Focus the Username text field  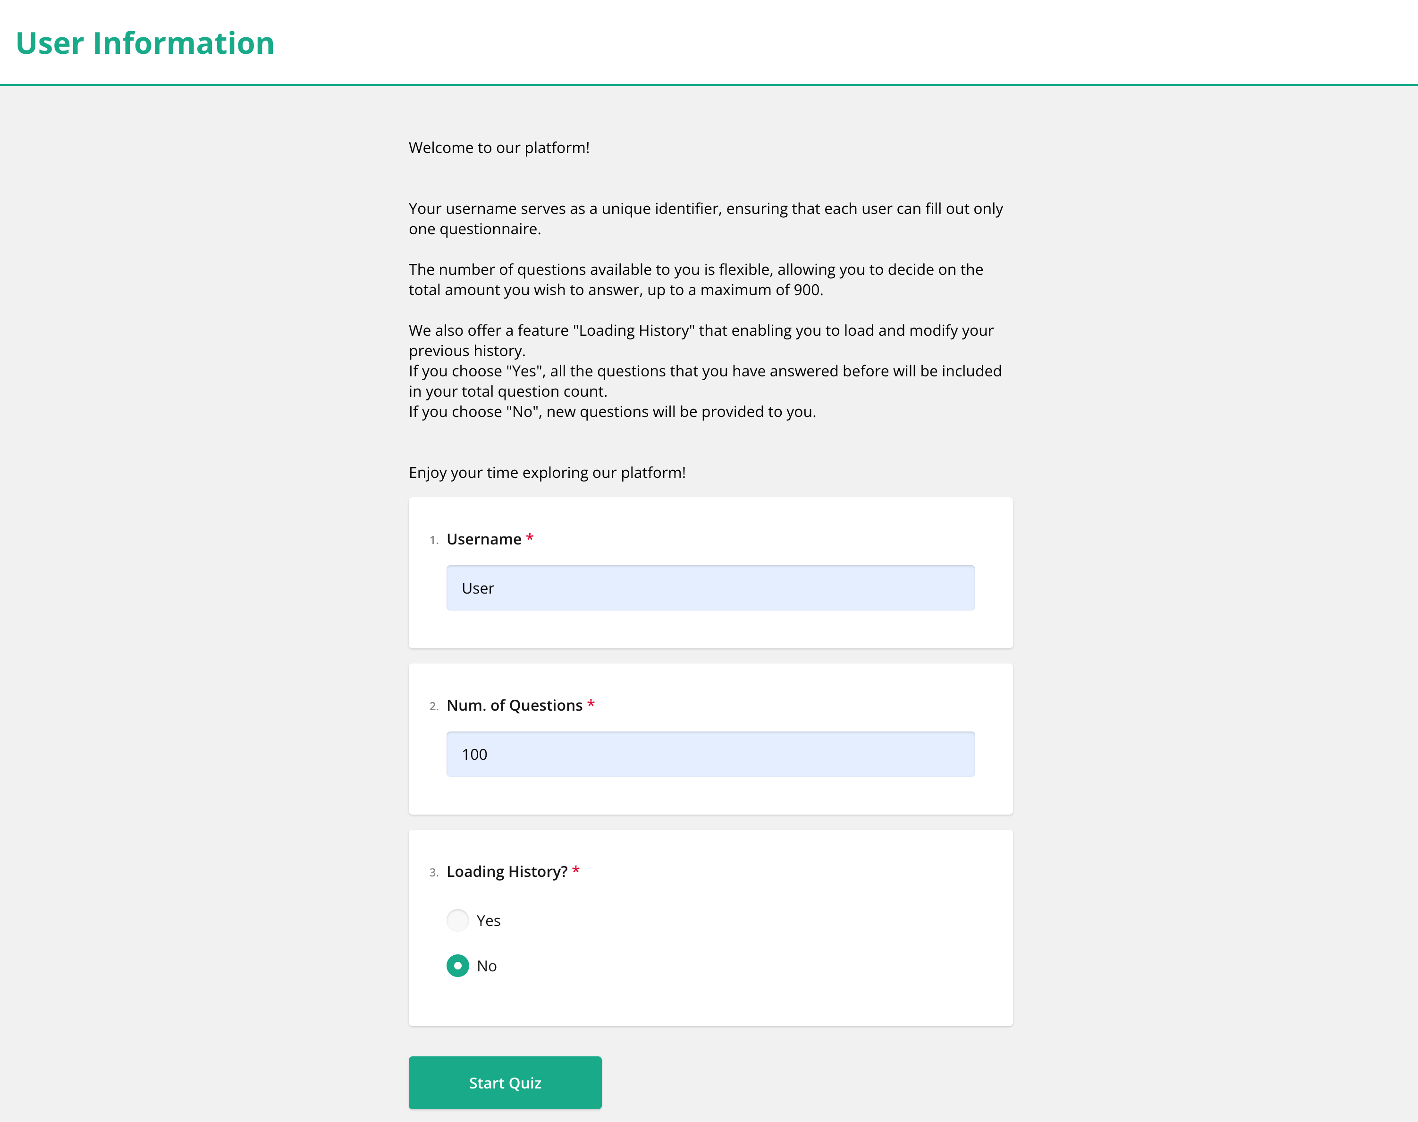pyautogui.click(x=709, y=588)
